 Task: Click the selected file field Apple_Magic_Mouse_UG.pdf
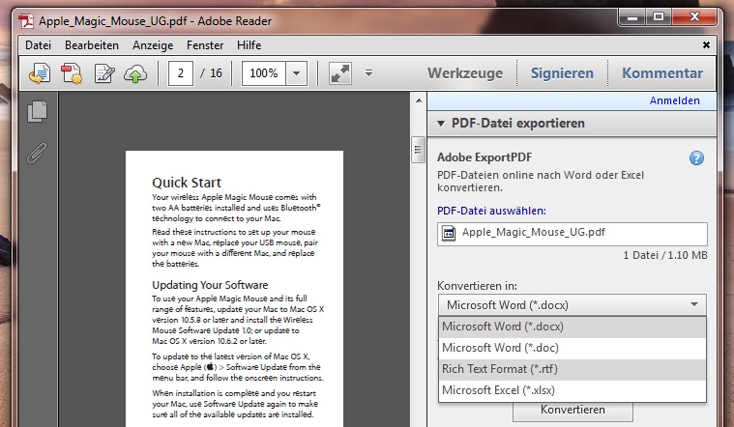[573, 234]
